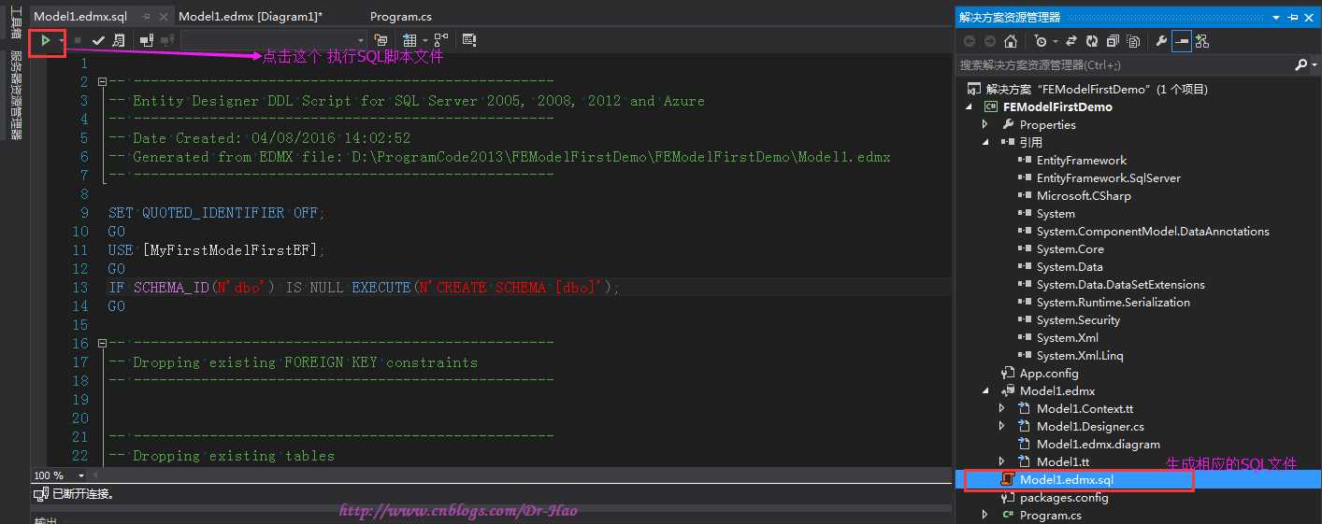Viewport: 1322px width, 524px height.
Task: Click the USE [MyFirstModelFirstEF] code line
Action: 216,250
